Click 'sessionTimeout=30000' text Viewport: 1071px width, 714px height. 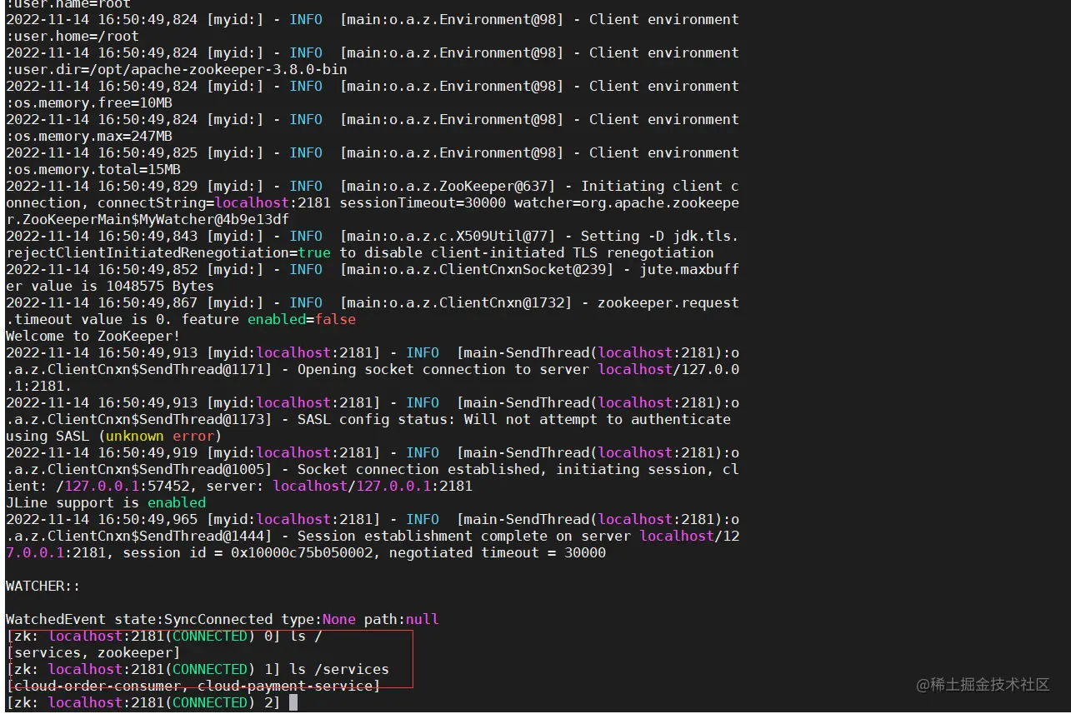pos(423,202)
